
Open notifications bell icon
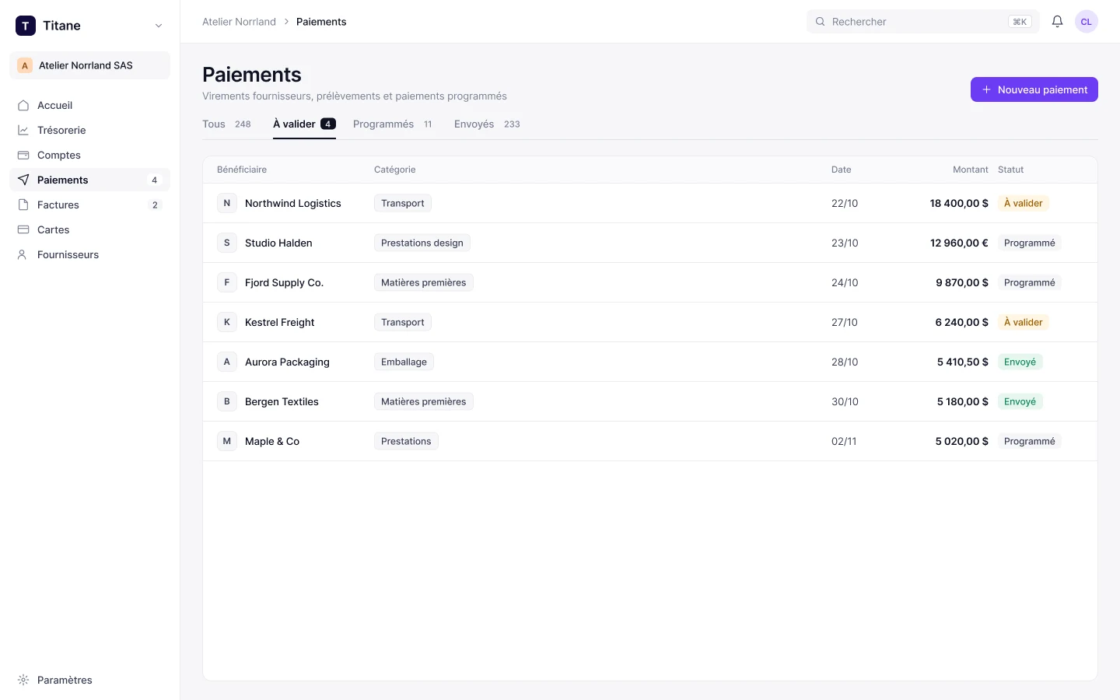(1058, 22)
